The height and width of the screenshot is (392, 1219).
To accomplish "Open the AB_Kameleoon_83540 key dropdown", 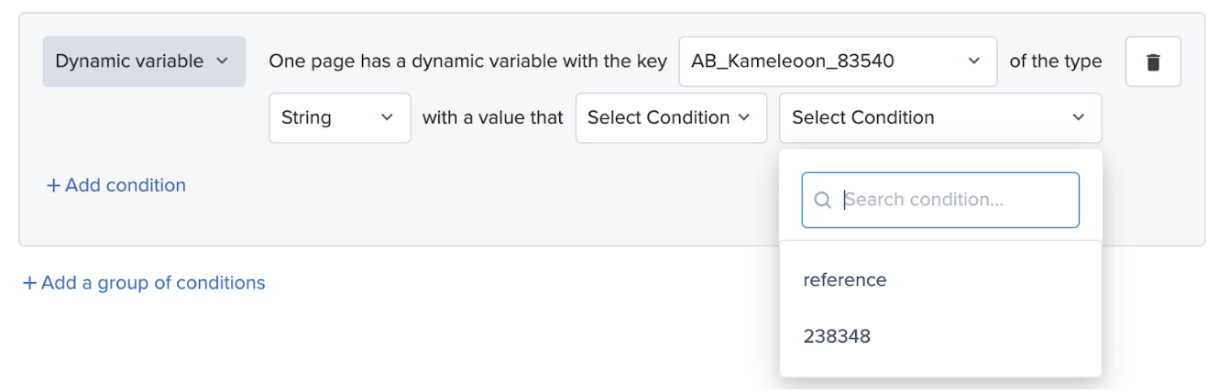I will click(x=838, y=61).
